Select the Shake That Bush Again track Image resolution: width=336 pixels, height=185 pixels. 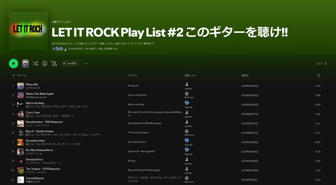(x=40, y=94)
